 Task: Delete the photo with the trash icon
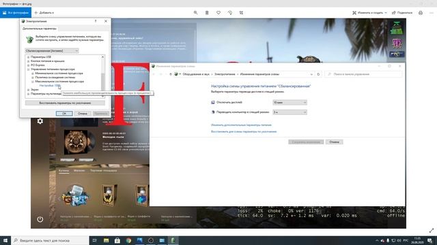point(207,13)
